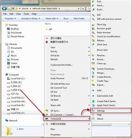Image resolution: width=132 pixels, height=138 pixels.
Task: Click the Resolve icon
Action: point(93,55)
